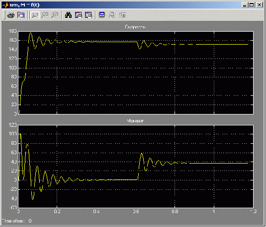Select the Zoom X-axis tool
This screenshot has height=227, width=266.
click(45, 15)
